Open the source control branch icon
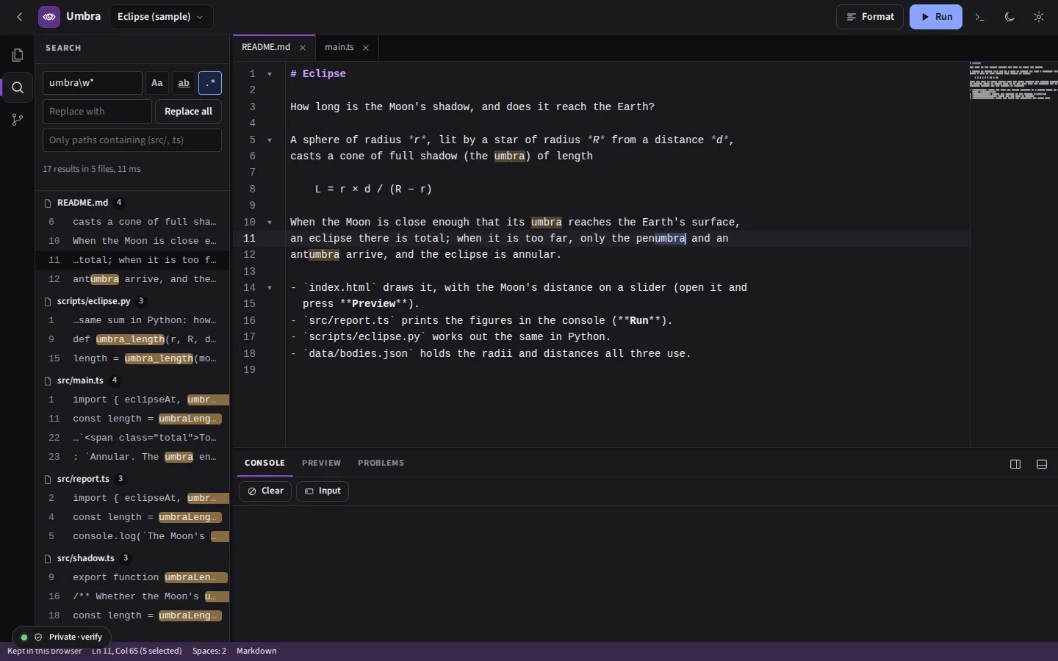This screenshot has width=1058, height=661. click(18, 120)
